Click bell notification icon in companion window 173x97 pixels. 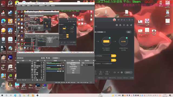pos(127,25)
